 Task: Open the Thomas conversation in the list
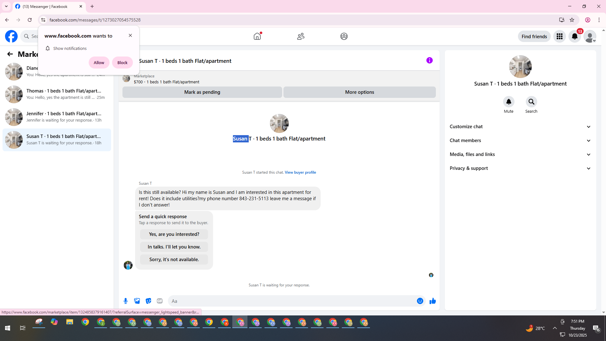[57, 94]
